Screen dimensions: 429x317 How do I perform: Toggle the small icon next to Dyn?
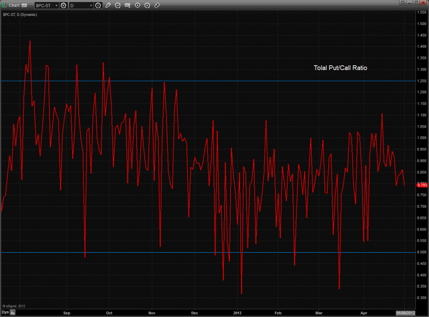pos(14,313)
